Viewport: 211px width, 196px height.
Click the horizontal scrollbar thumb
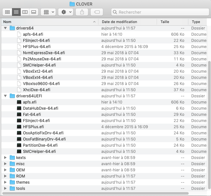(95, 193)
